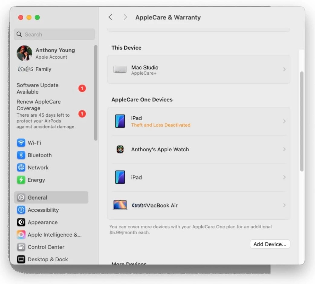Open Family sharing settings

point(51,69)
